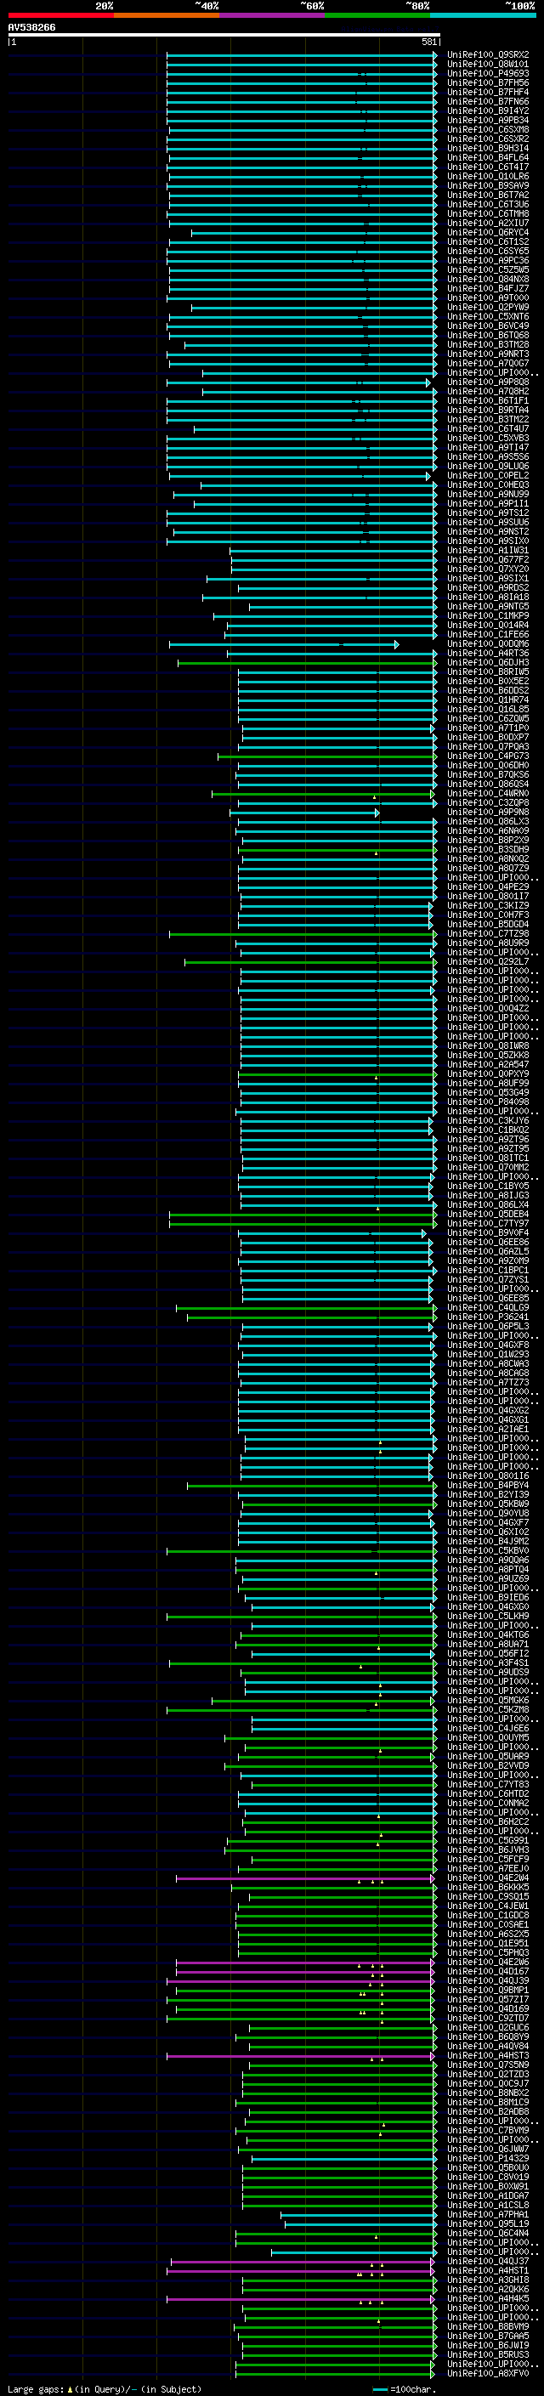Open hit UniRef100_P49693
544x2396 pixels.
(488, 73)
